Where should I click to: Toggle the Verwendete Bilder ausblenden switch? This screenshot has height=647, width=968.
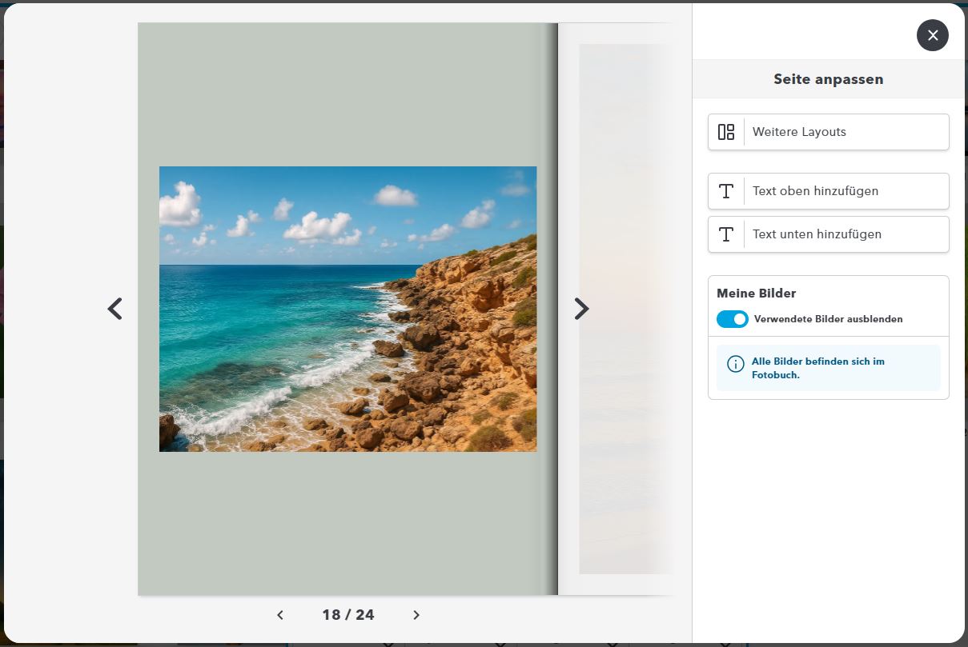733,319
